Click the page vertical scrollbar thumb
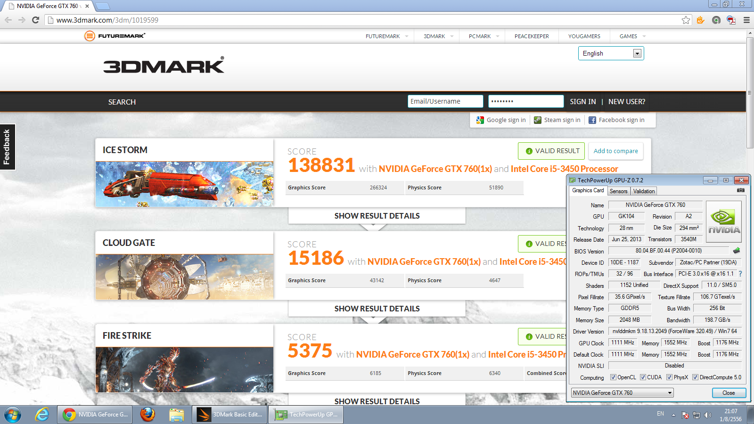 (750, 93)
